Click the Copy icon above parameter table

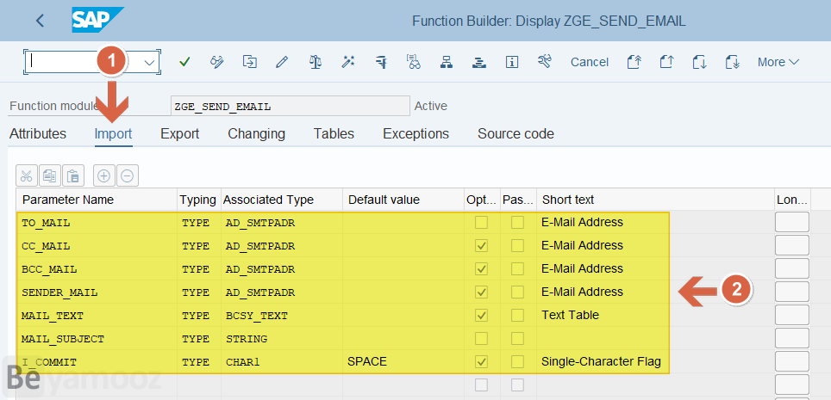click(x=50, y=175)
